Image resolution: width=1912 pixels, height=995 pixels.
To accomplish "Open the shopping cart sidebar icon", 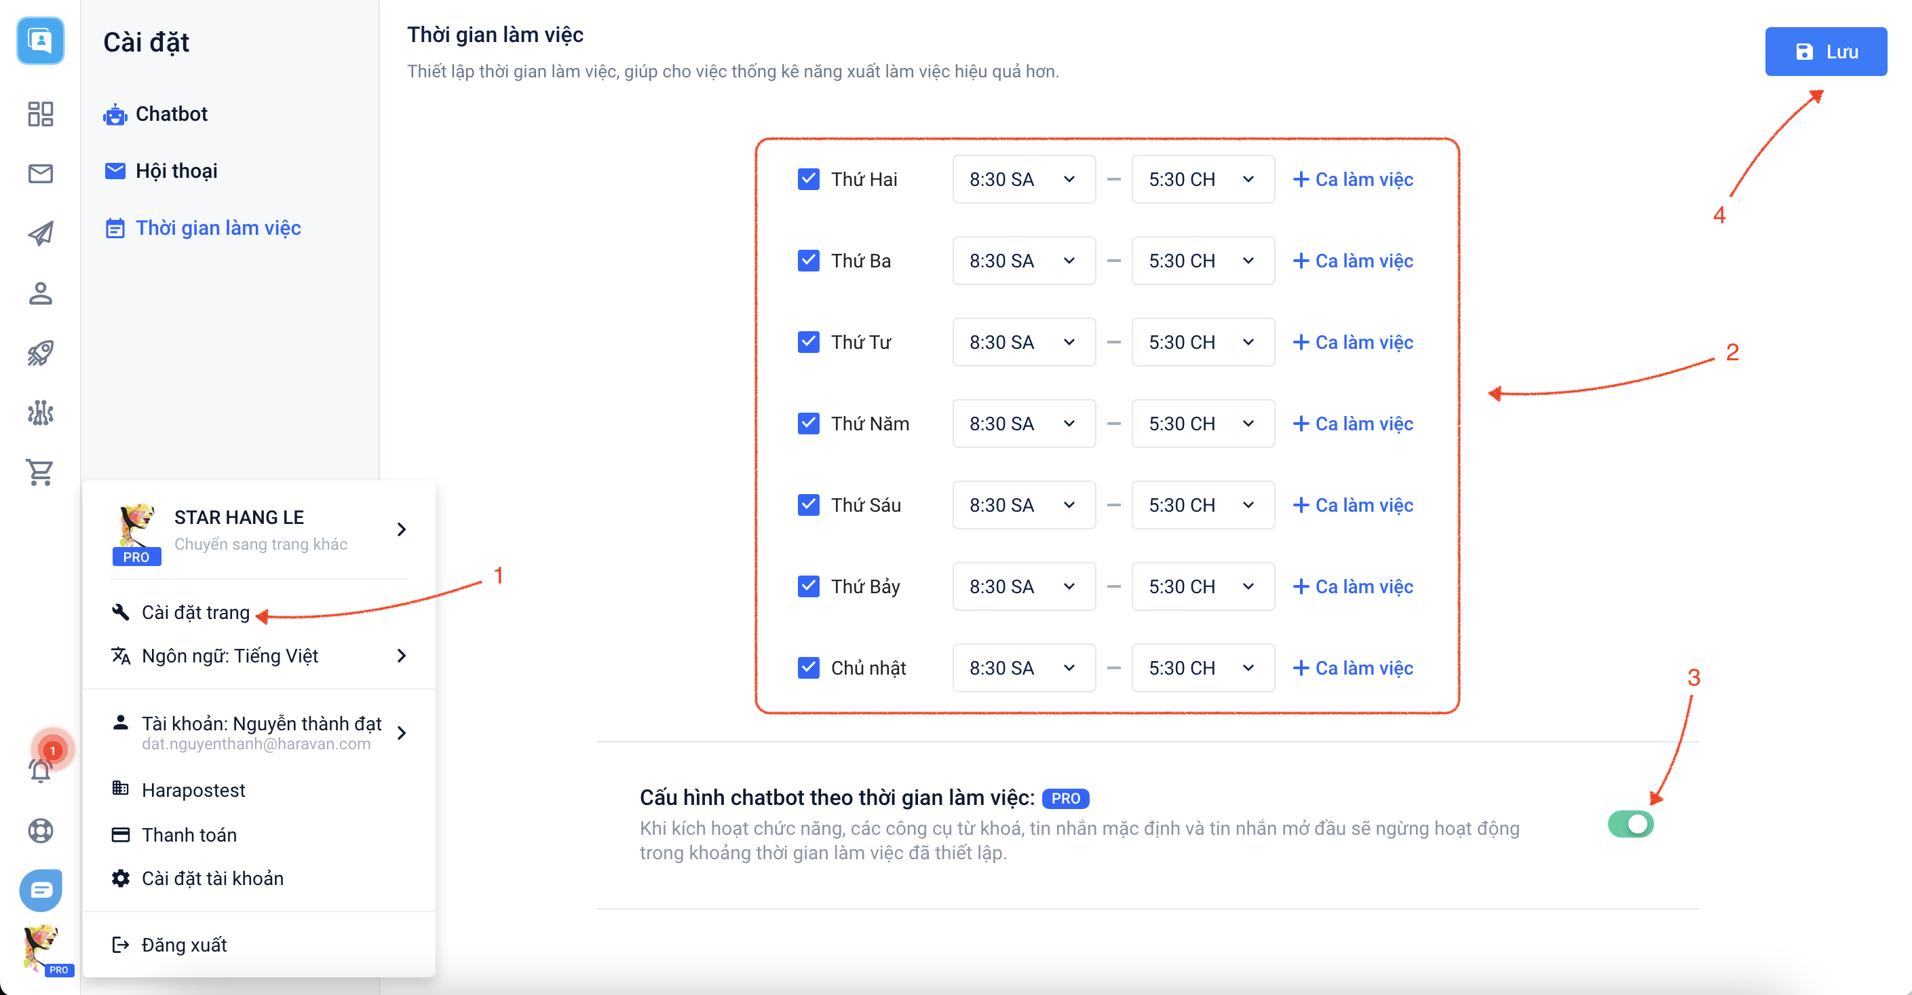I will coord(40,472).
